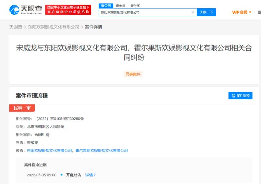Open defendant link 东阳欢娱影视文化有限公司
The height and width of the screenshot is (184, 261).
coord(49,150)
